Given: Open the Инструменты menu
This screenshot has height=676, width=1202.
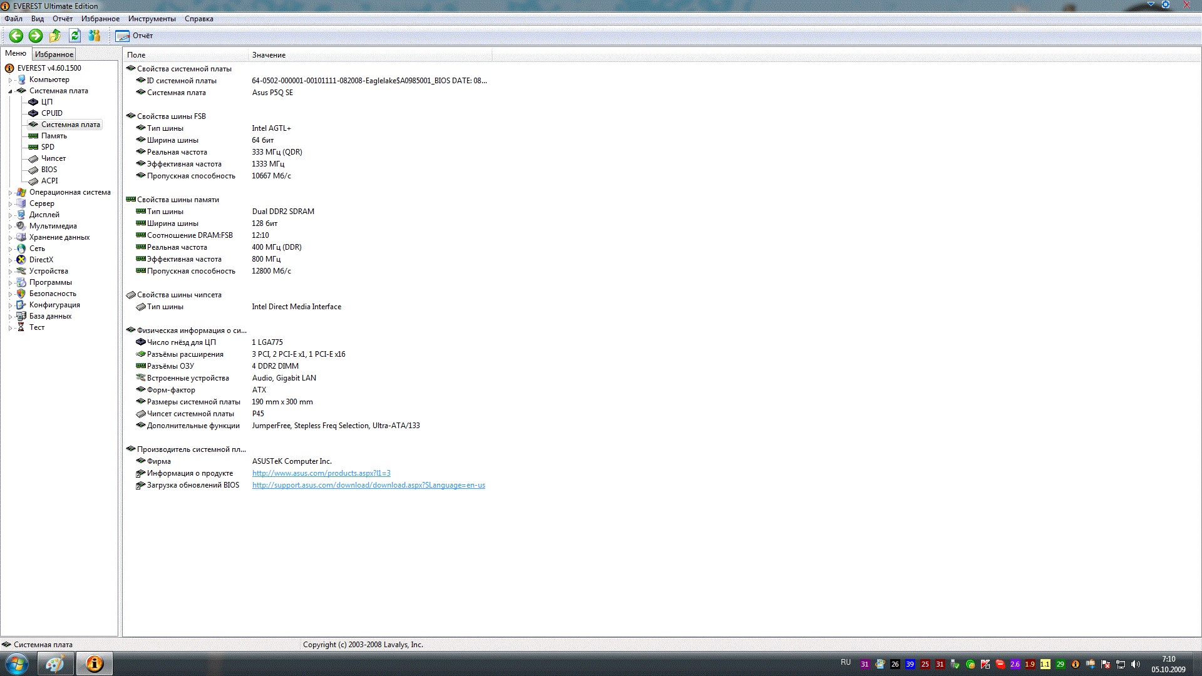Looking at the screenshot, I should tap(152, 19).
